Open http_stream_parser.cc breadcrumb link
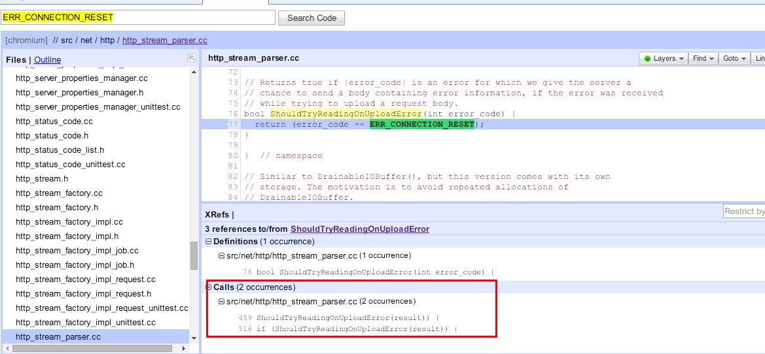This screenshot has width=765, height=354. [x=164, y=40]
